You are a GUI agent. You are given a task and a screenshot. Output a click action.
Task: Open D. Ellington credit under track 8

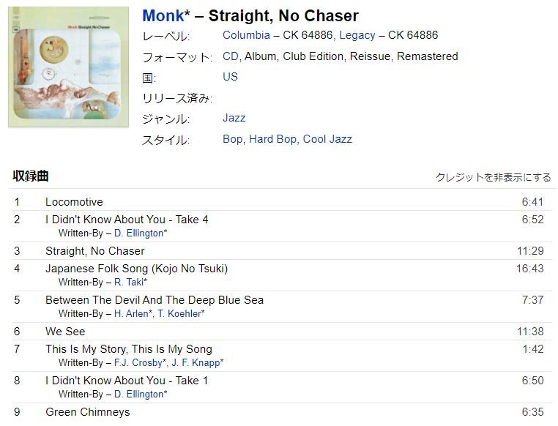coord(139,395)
